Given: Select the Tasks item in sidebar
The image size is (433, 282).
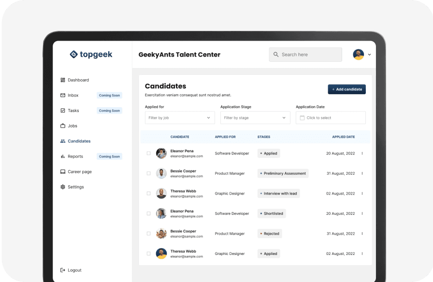Looking at the screenshot, I should [x=74, y=111].
